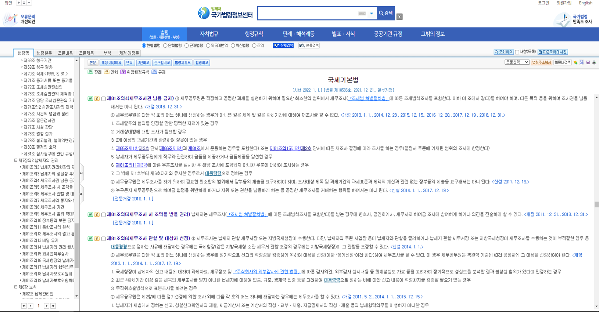The width and height of the screenshot is (599, 312).
Task: Add to favorites with the star icon
Action: [x=575, y=63]
